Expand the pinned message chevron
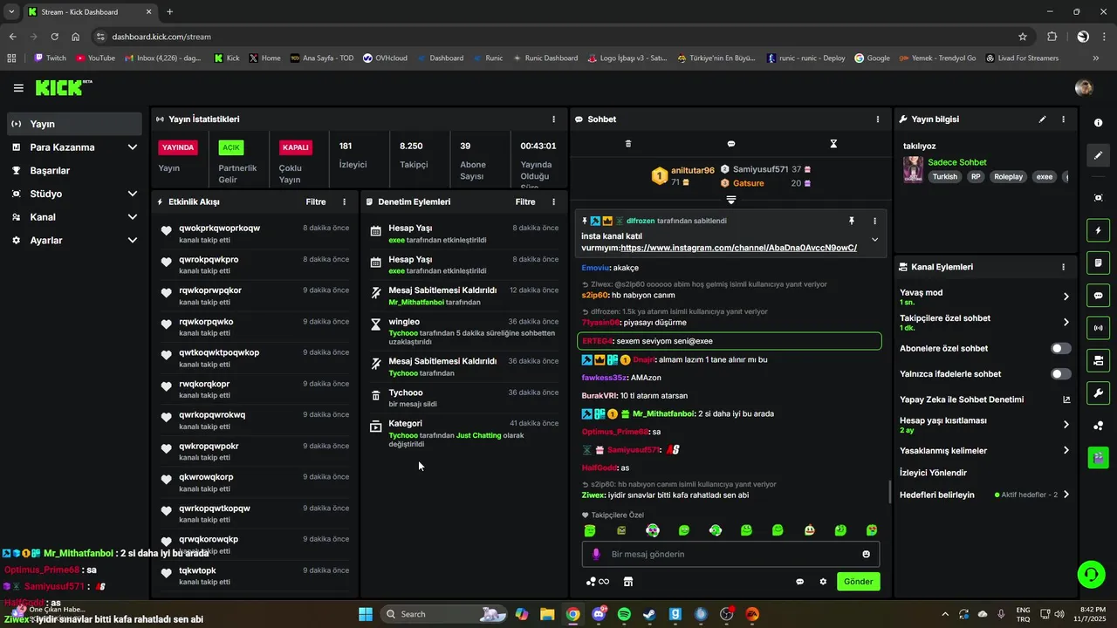 (874, 240)
